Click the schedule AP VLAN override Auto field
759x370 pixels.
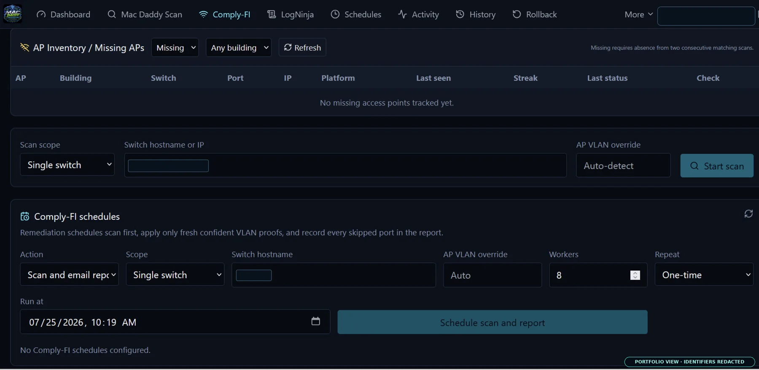[x=493, y=275]
